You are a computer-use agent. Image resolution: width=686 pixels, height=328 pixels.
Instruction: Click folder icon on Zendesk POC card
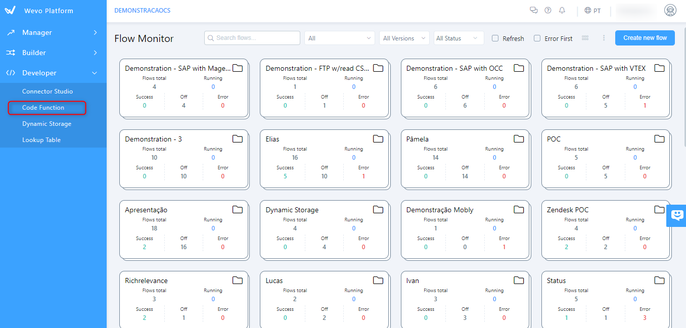coord(659,210)
